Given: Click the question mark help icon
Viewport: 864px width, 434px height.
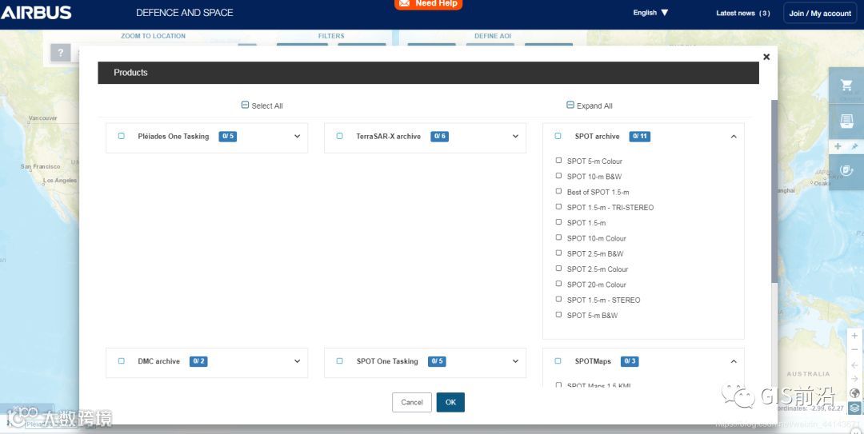Looking at the screenshot, I should point(61,53).
